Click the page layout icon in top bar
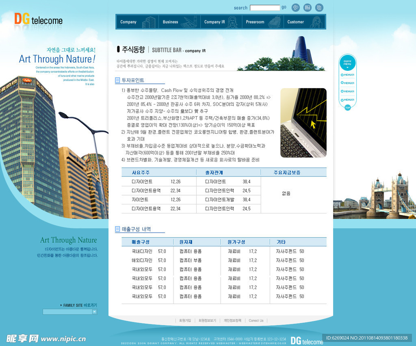Image resolution: width=416 pixels, height=346 pixels. 308,7
